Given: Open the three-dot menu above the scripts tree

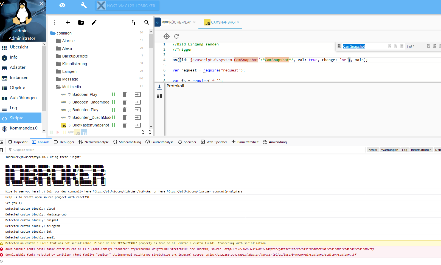Looking at the screenshot, I should [x=55, y=22].
